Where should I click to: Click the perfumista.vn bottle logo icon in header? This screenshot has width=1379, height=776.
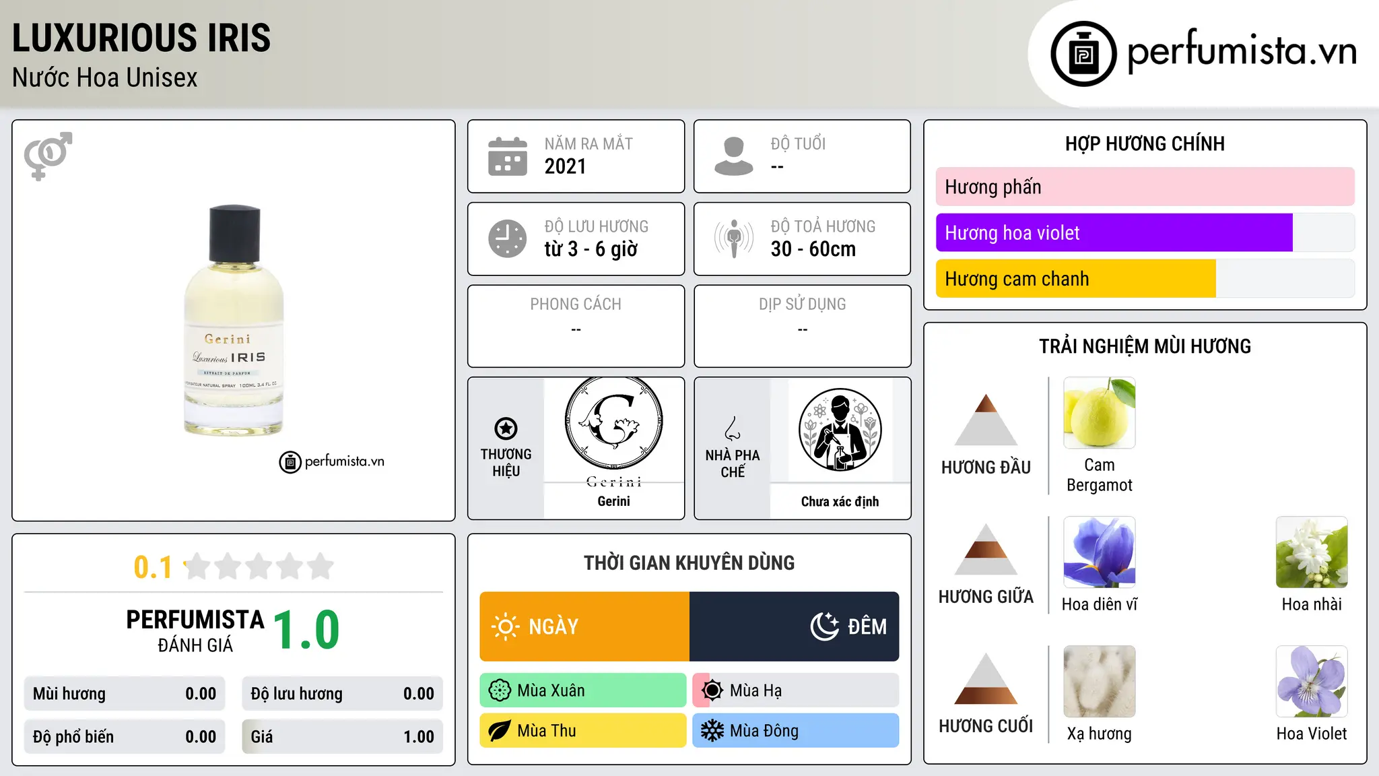click(x=1083, y=54)
